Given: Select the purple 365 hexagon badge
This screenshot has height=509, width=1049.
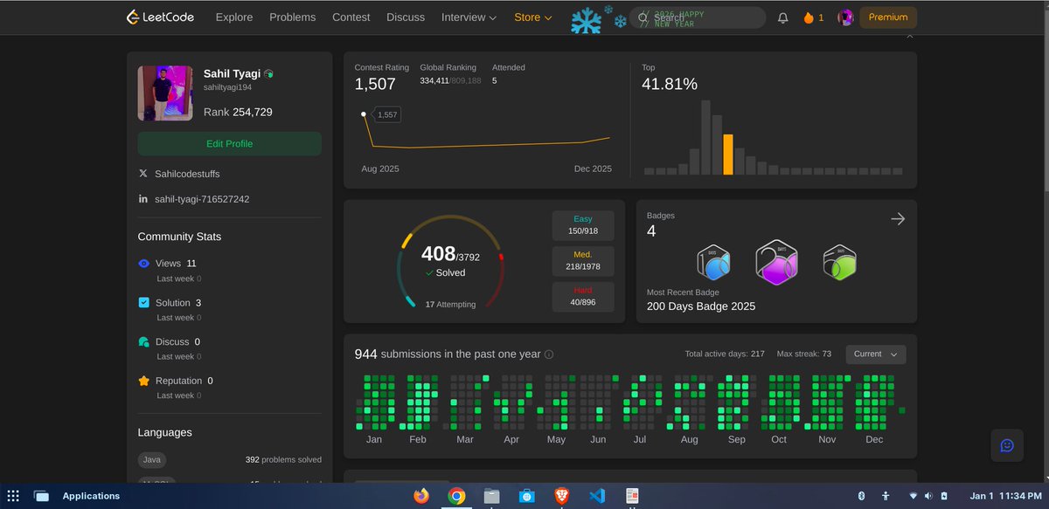Looking at the screenshot, I should point(776,262).
